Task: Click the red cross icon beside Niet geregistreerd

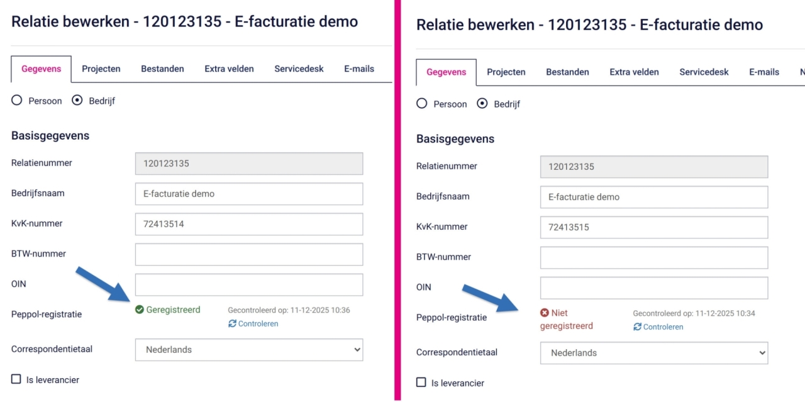Action: (x=545, y=313)
